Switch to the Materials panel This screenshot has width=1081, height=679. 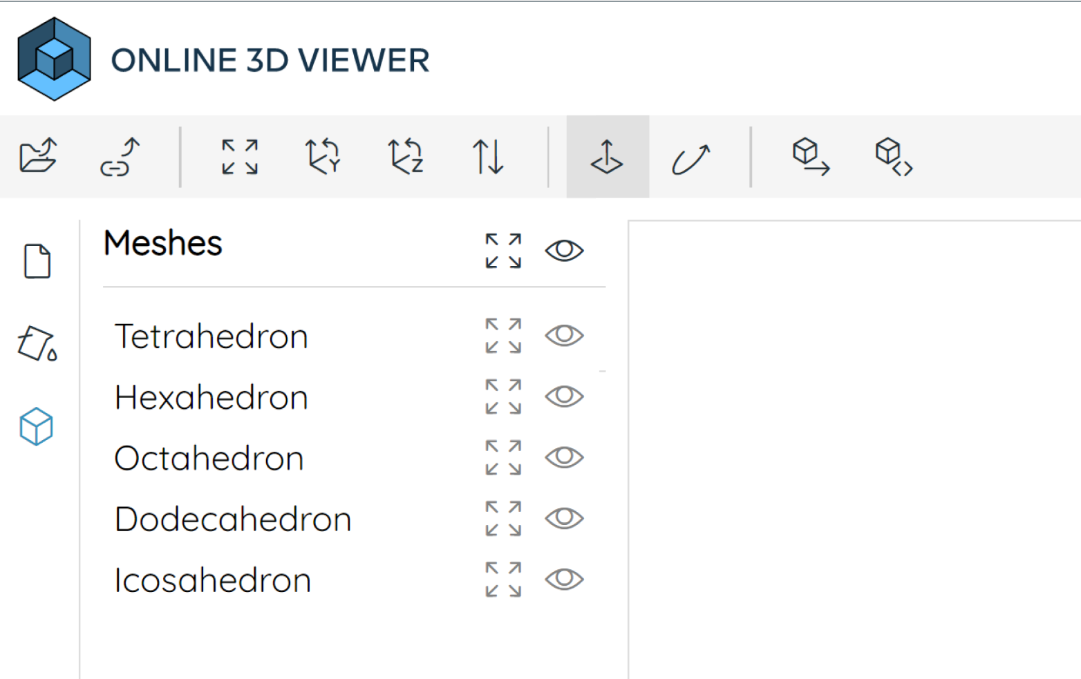tap(37, 344)
